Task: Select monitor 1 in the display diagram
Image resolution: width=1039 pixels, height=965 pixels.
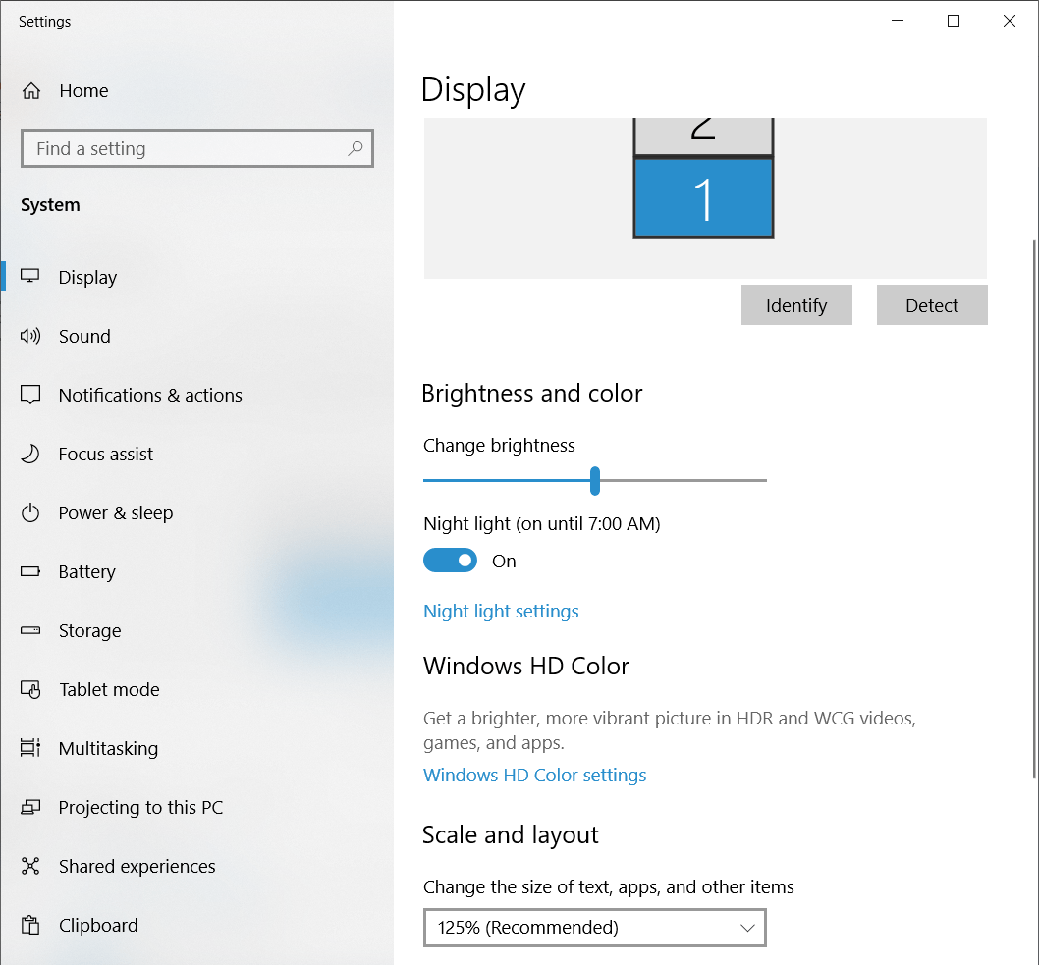Action: (703, 196)
